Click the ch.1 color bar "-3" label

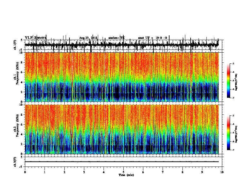tap(233, 64)
